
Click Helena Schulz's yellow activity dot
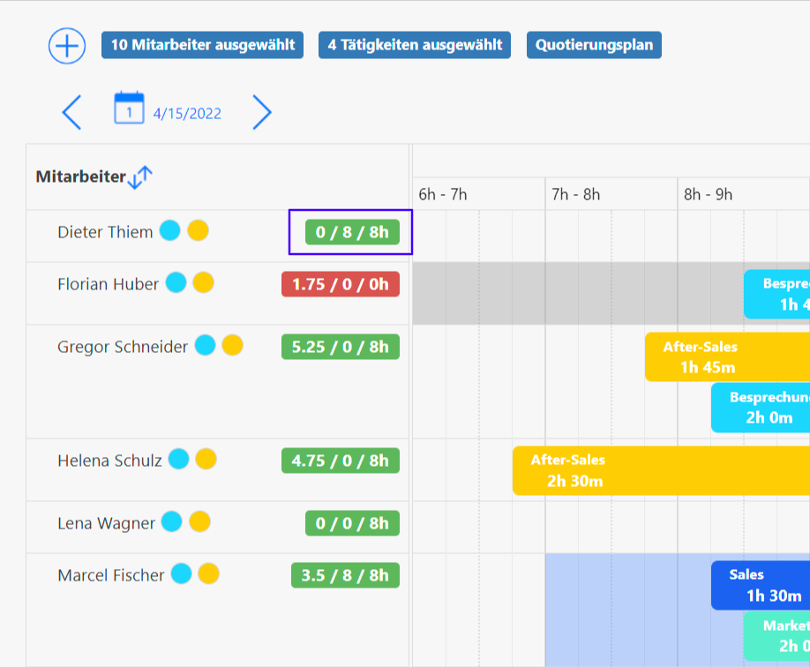point(206,460)
